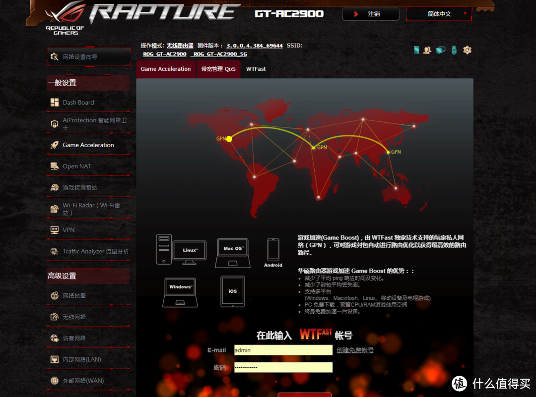Click the mobile app status icon
536x397 pixels.
coord(416,50)
